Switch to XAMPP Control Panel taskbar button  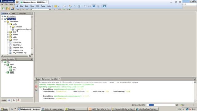pos(100,109)
